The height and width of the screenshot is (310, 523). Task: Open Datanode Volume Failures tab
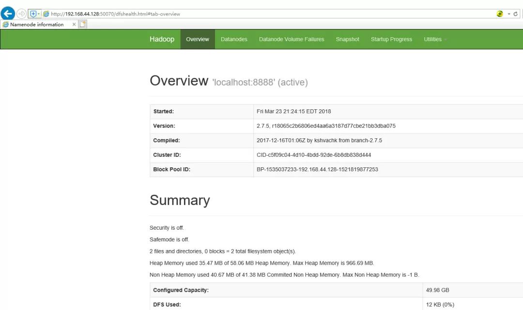292,39
